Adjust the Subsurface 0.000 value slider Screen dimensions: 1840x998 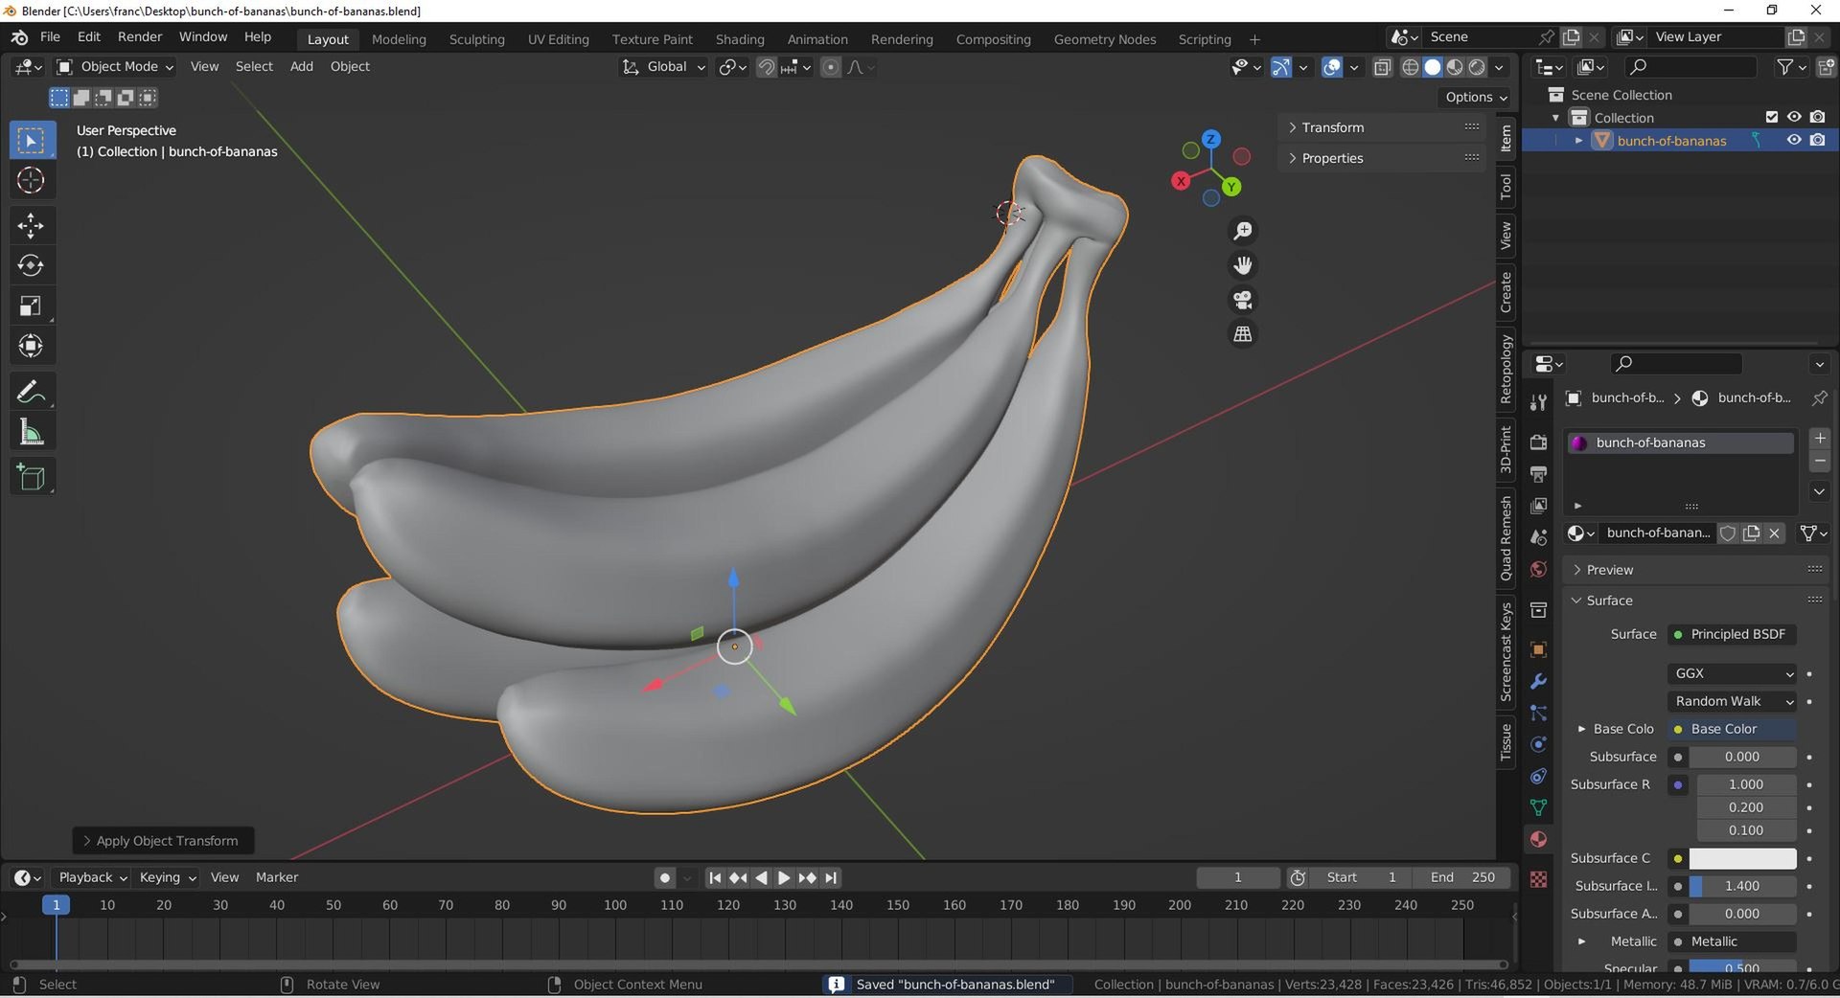1742,757
